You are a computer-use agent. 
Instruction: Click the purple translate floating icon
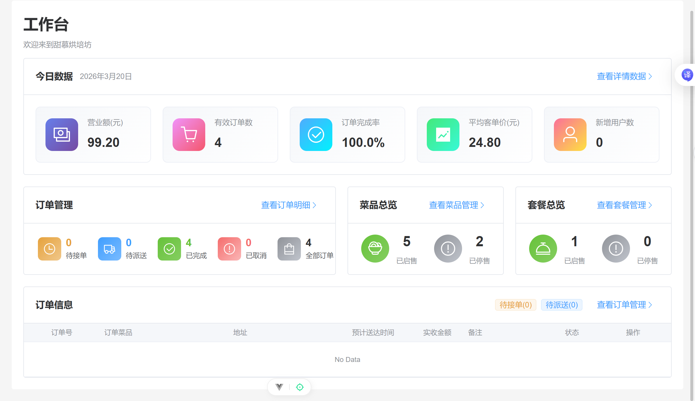click(x=687, y=75)
